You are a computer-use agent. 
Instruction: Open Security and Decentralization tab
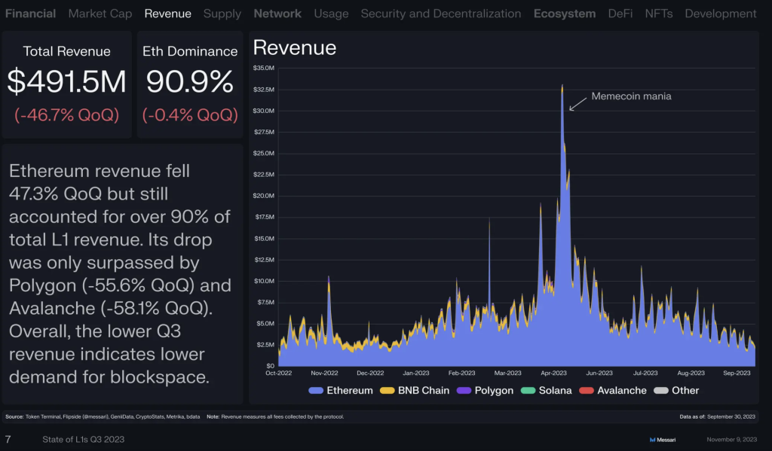coord(441,14)
